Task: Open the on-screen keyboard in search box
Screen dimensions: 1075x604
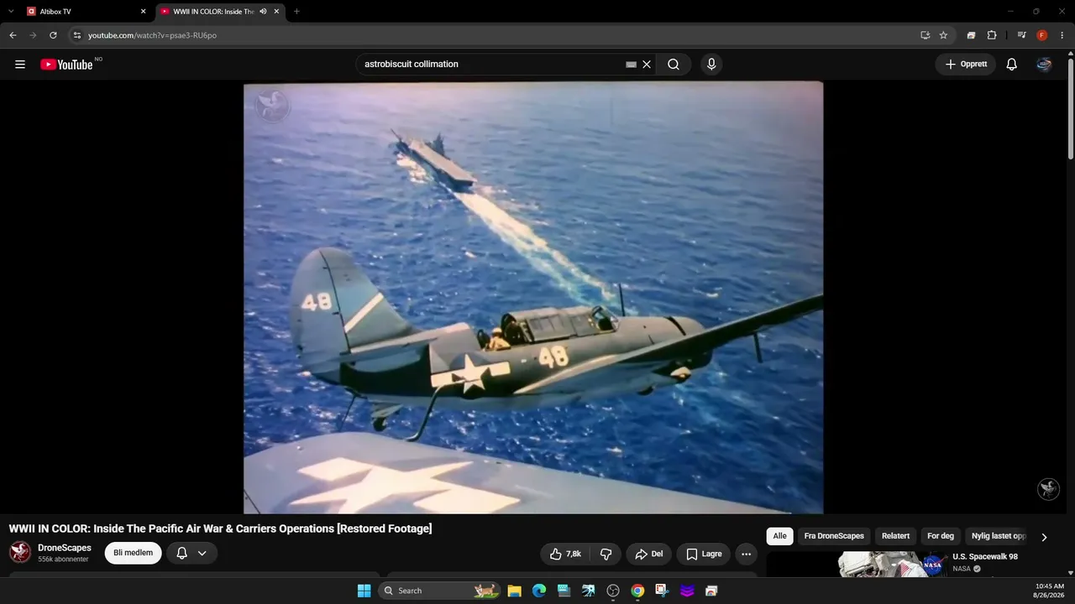Action: point(631,65)
